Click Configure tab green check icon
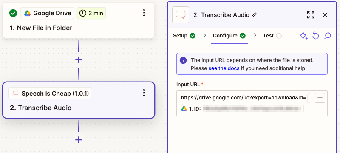 pyautogui.click(x=243, y=36)
